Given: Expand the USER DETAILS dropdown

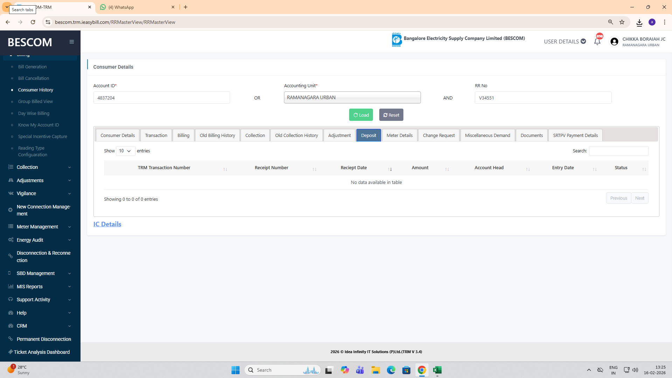Looking at the screenshot, I should tap(564, 41).
